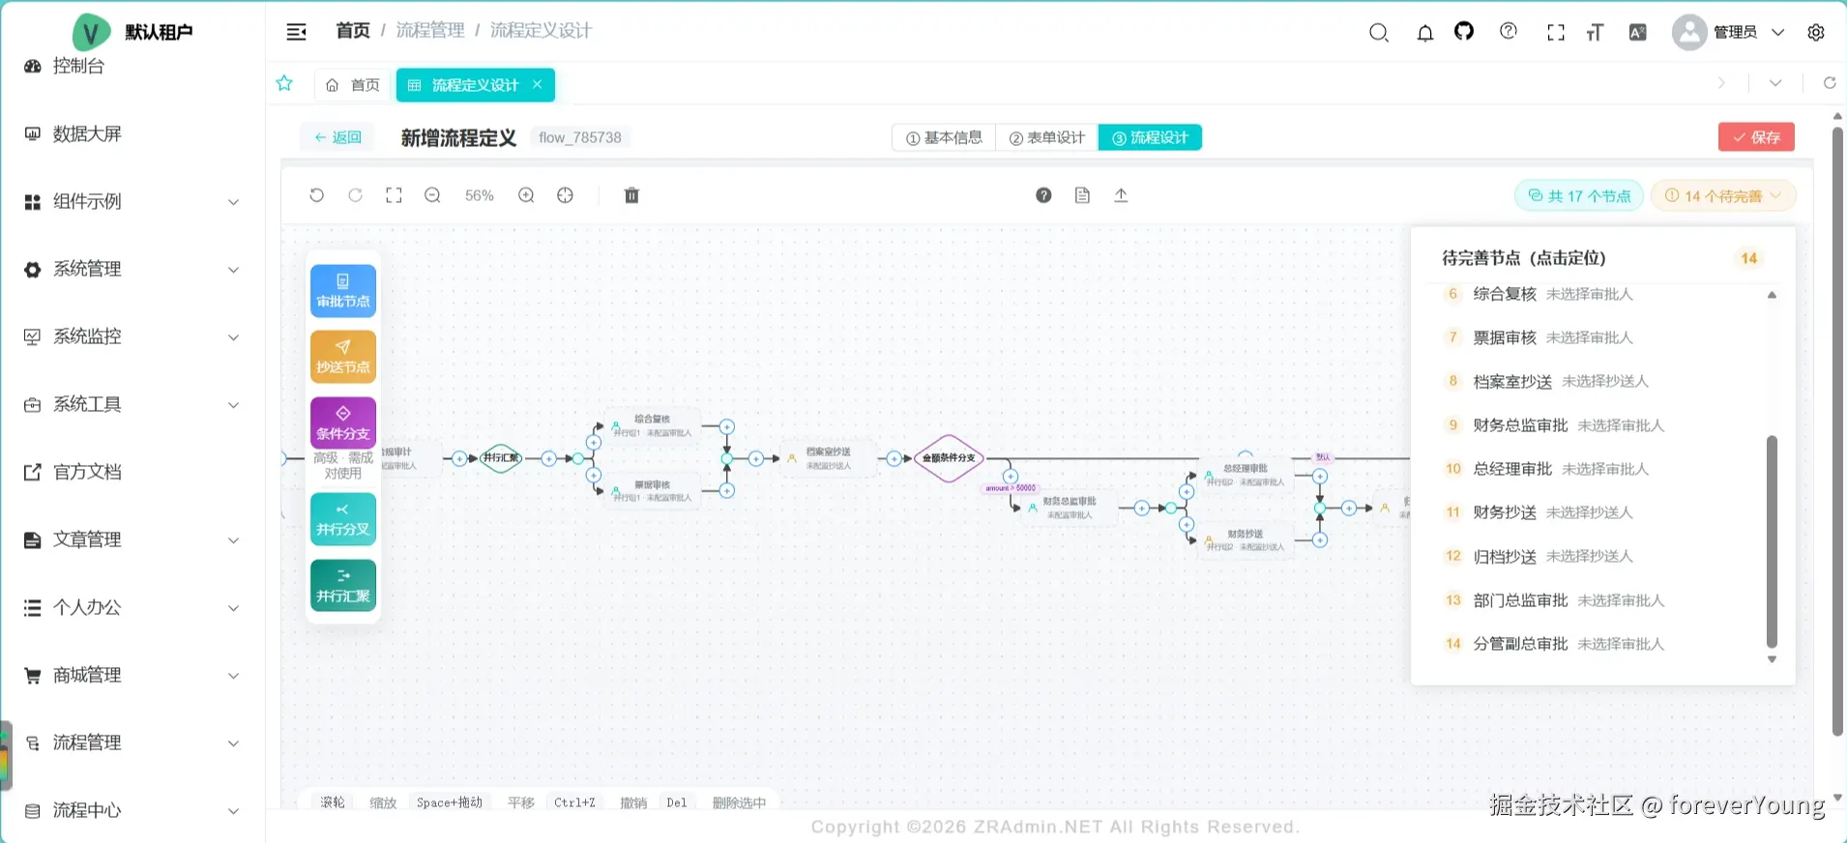Image resolution: width=1847 pixels, height=843 pixels.
Task: Open the help question-mark icon
Action: (x=1043, y=195)
